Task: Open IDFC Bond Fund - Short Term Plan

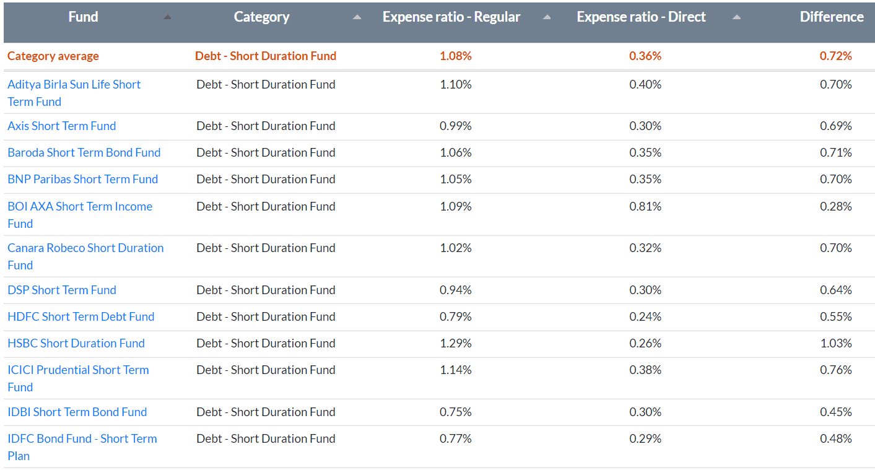Action: coord(82,447)
